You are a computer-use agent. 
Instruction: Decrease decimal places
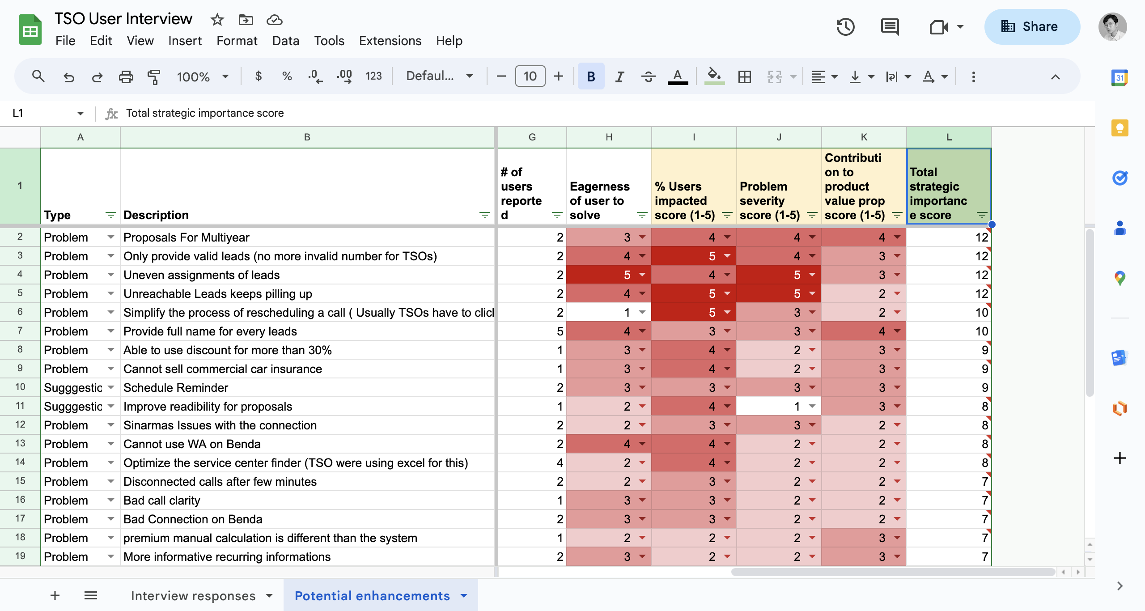[x=315, y=76]
